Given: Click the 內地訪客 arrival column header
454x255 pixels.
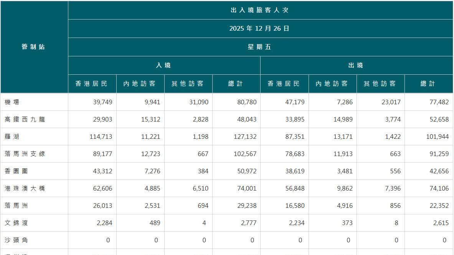Looking at the screenshot, I should click(140, 83).
